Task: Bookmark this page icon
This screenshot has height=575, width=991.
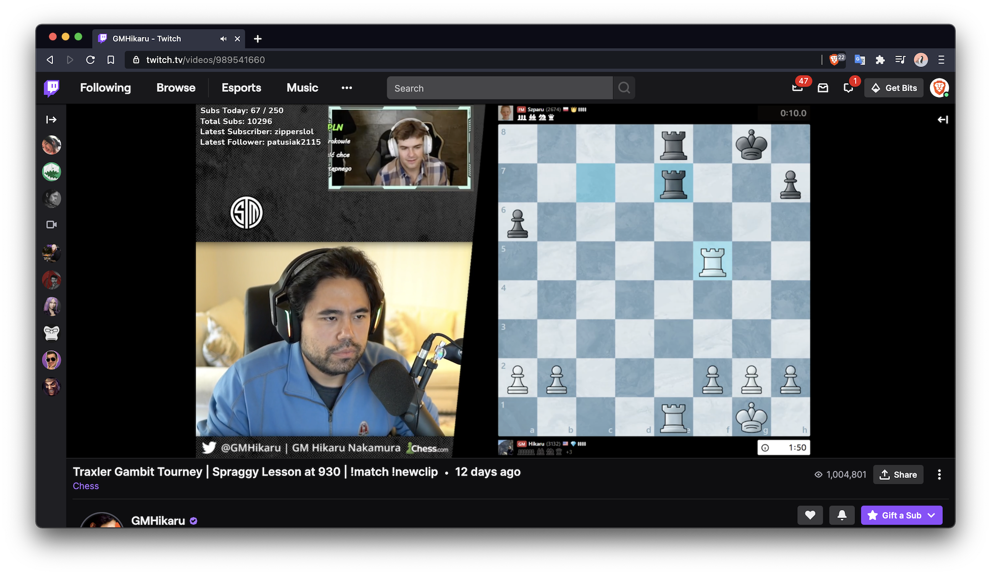Action: [x=111, y=60]
